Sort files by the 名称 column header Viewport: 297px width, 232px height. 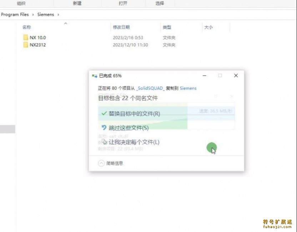click(x=27, y=27)
